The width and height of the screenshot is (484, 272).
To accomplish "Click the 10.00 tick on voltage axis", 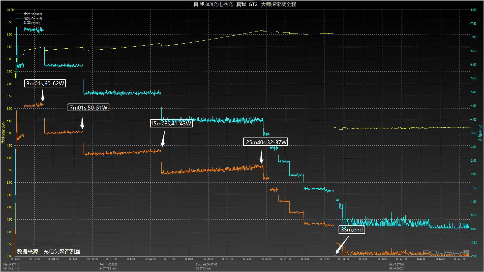I will coord(10,10).
